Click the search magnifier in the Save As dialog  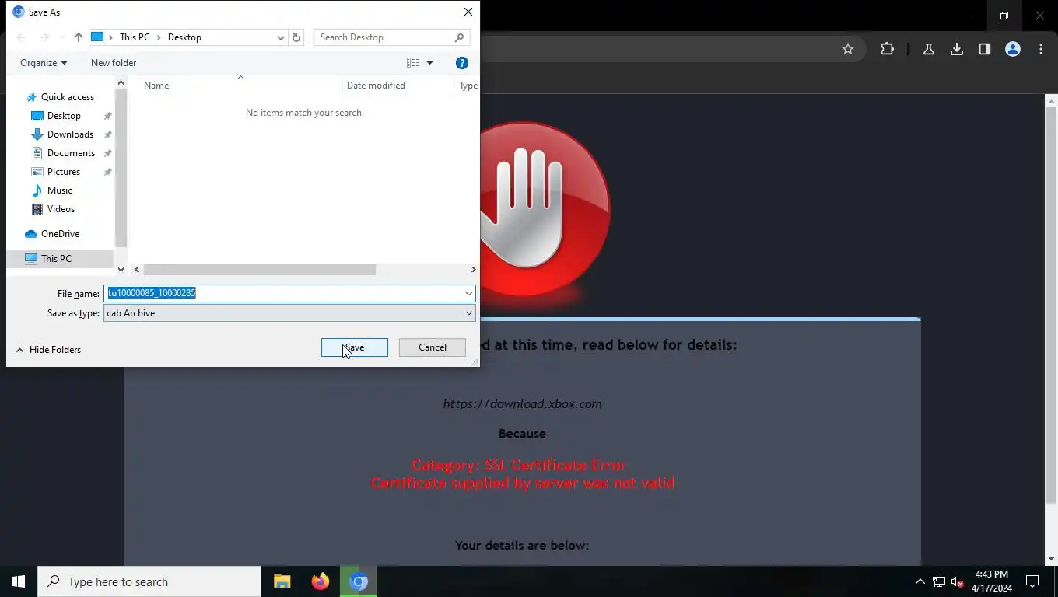(x=460, y=37)
